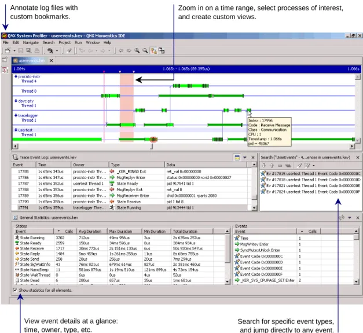This screenshot has width=363, height=333.
Task: Click the previous event arrow icon
Action: pos(121,50)
